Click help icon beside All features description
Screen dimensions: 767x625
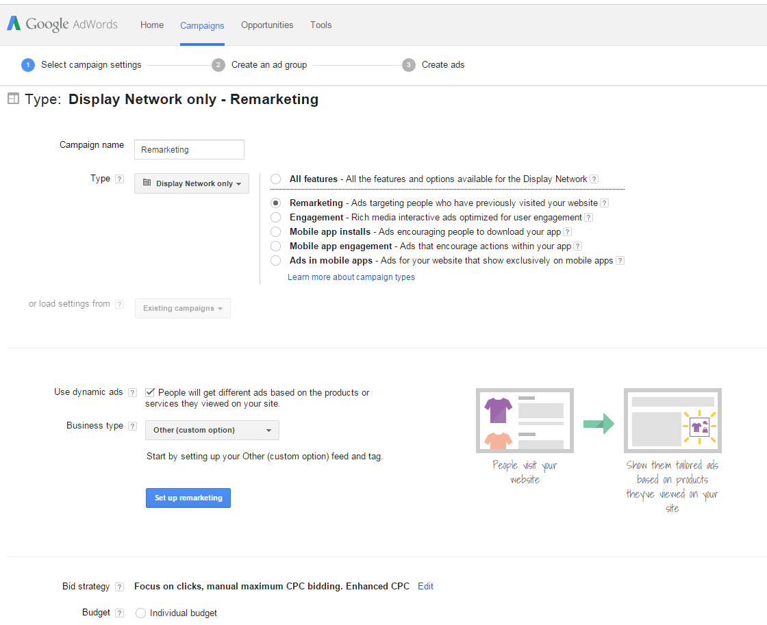click(x=594, y=179)
